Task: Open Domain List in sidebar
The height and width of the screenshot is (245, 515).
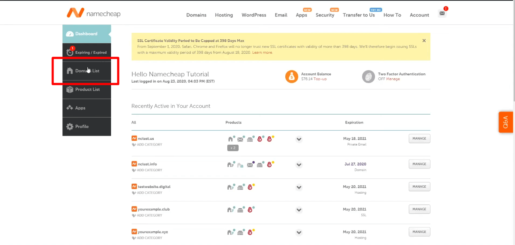Action: click(x=87, y=71)
